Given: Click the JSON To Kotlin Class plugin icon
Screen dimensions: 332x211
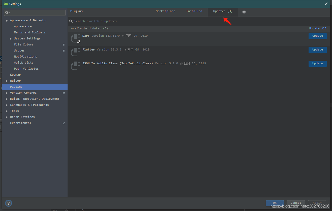Looking at the screenshot, I should coord(75,66).
